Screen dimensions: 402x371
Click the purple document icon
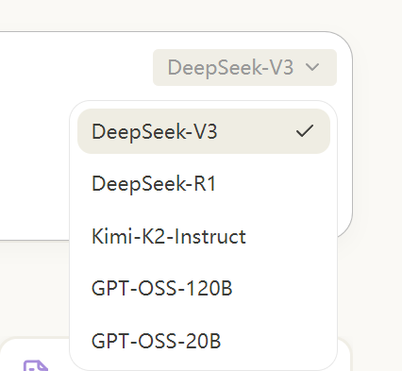[x=36, y=366]
